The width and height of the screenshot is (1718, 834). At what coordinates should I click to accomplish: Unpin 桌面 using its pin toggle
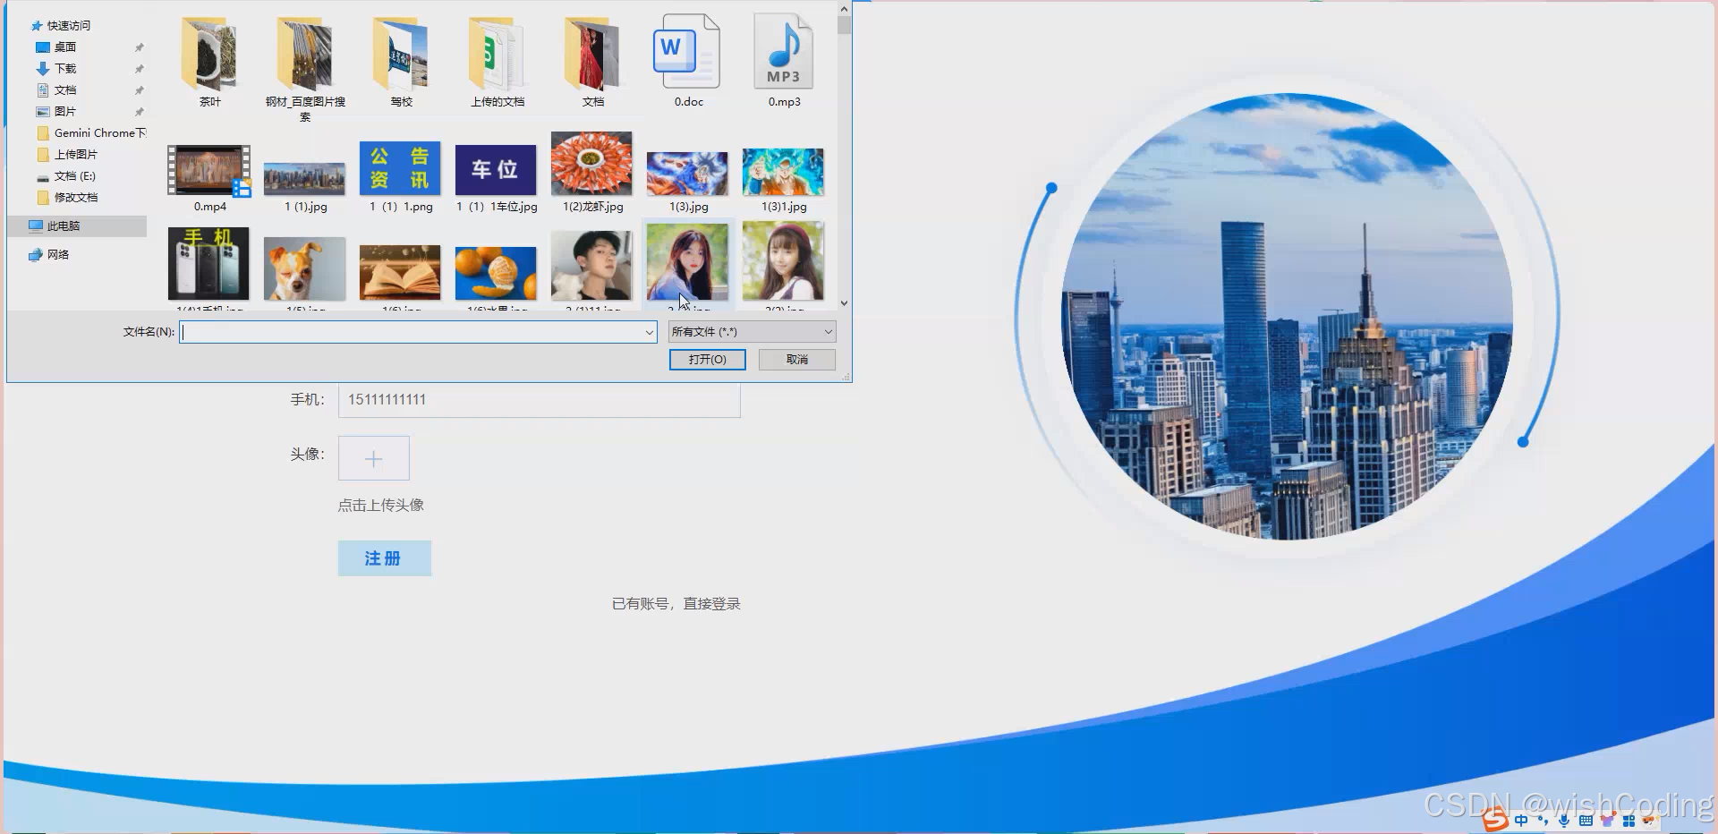[x=140, y=47]
